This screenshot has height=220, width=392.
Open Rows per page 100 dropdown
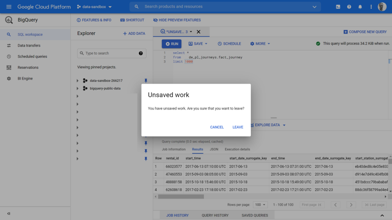(260, 205)
